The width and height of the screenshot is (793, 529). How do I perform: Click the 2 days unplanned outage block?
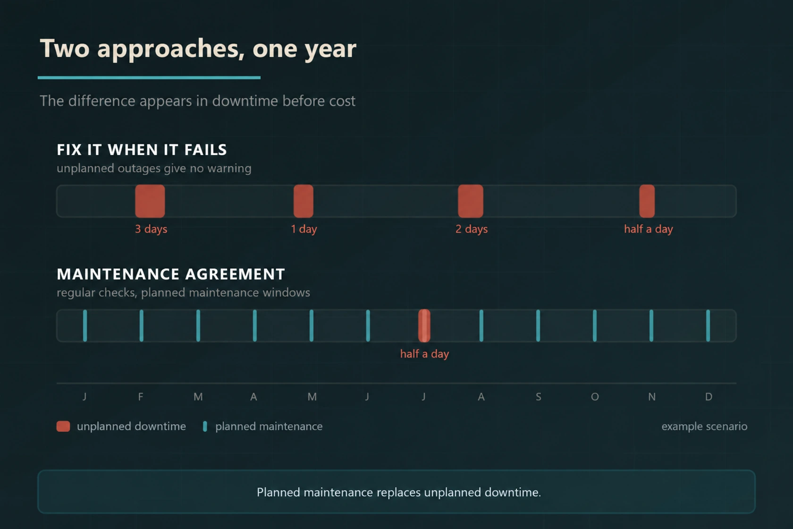pos(471,201)
